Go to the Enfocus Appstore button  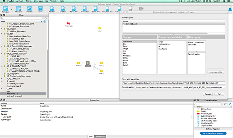213,133
